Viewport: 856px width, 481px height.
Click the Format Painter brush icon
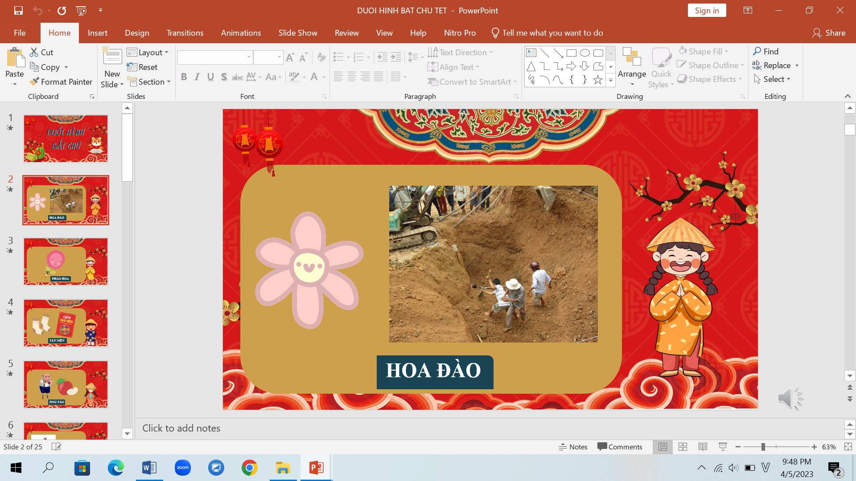point(34,82)
